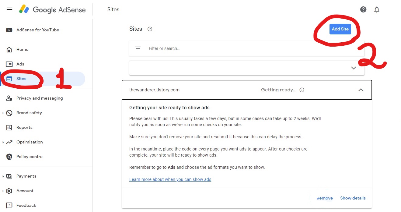Click the Privacy and messaging icon
The width and height of the screenshot is (401, 212).
click(x=9, y=98)
